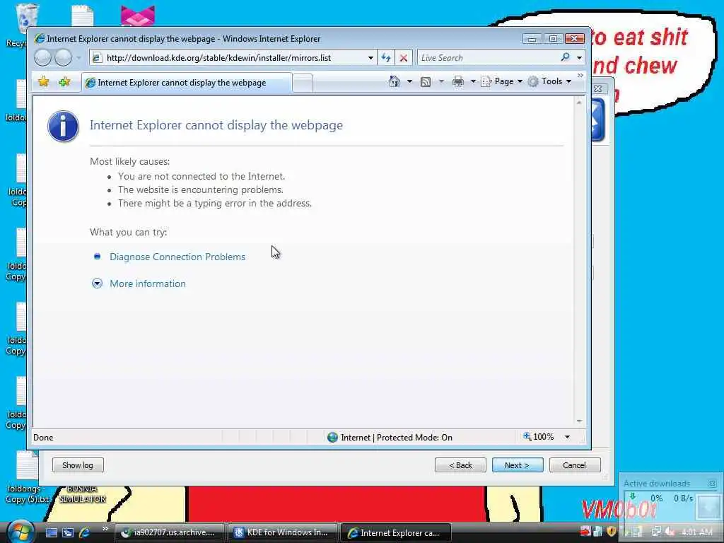Click Show log in the KDE installer

point(78,465)
